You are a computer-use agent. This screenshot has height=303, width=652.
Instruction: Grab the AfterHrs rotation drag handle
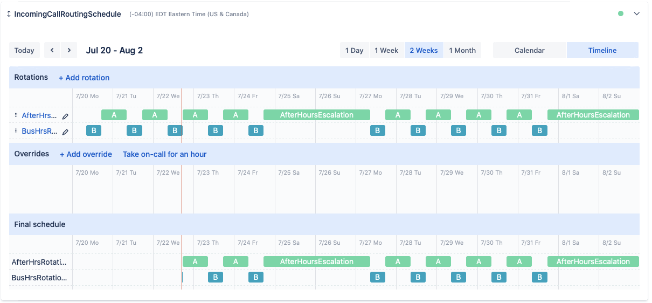pyautogui.click(x=16, y=115)
